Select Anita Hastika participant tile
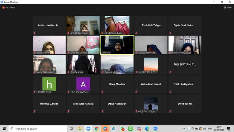Viewport: 234px width, 132px height. (x=49, y=25)
